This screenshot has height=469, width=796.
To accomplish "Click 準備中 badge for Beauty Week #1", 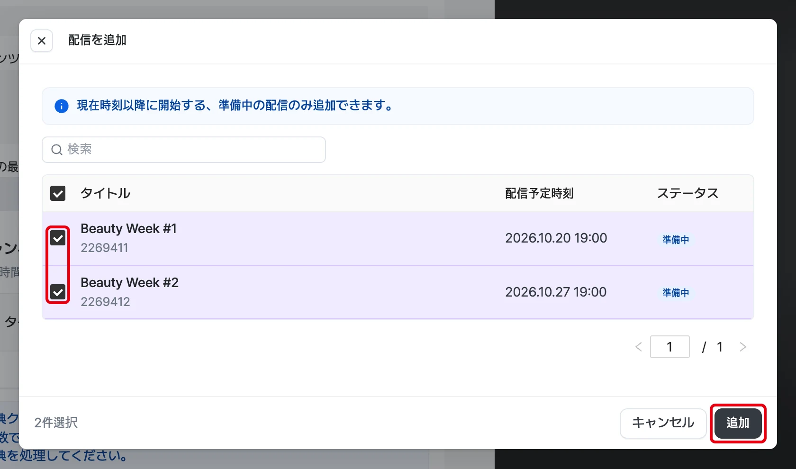I will point(676,240).
